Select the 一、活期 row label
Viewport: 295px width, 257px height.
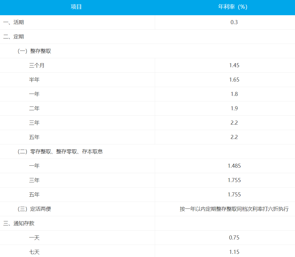tap(14, 22)
